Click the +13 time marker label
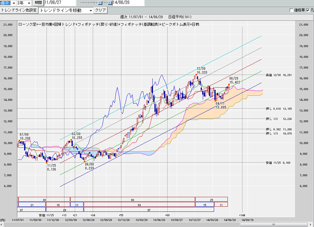This screenshot has width=314, height=227. [64, 215]
